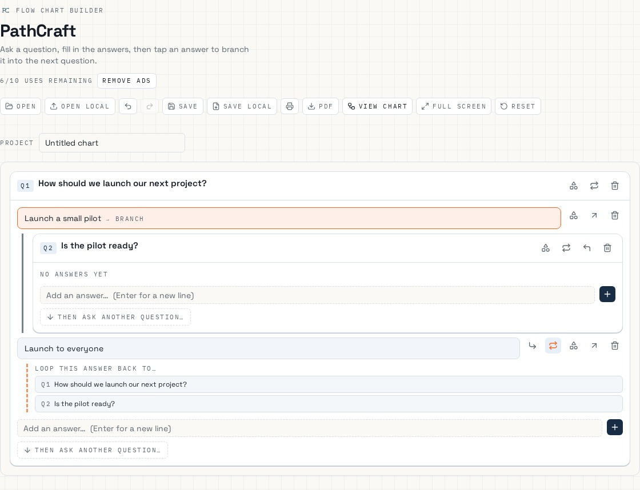Click the plus button in Q2
This screenshot has width=640, height=490.
(607, 294)
